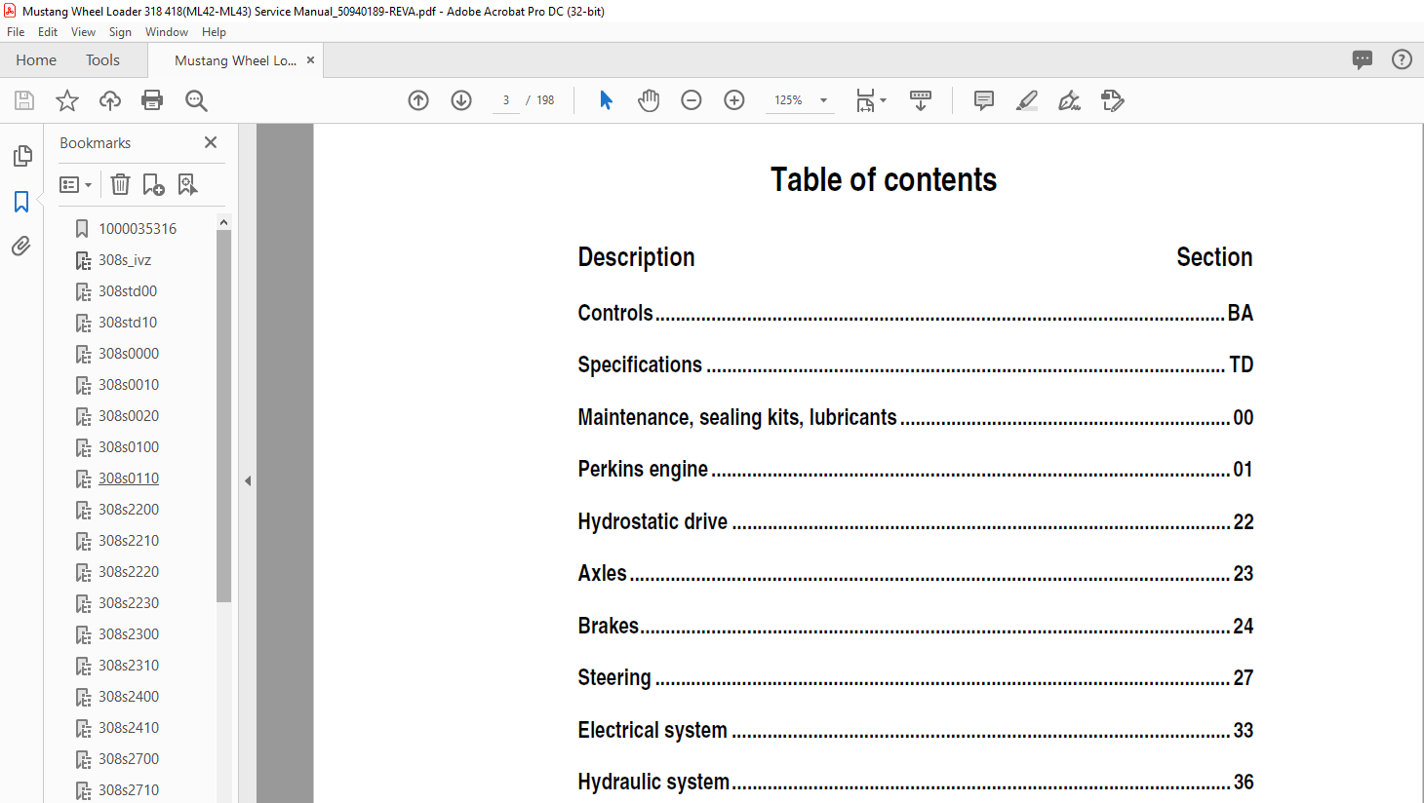Screen dimensions: 1424x803
Task: Switch to the Home tab
Action: [36, 59]
